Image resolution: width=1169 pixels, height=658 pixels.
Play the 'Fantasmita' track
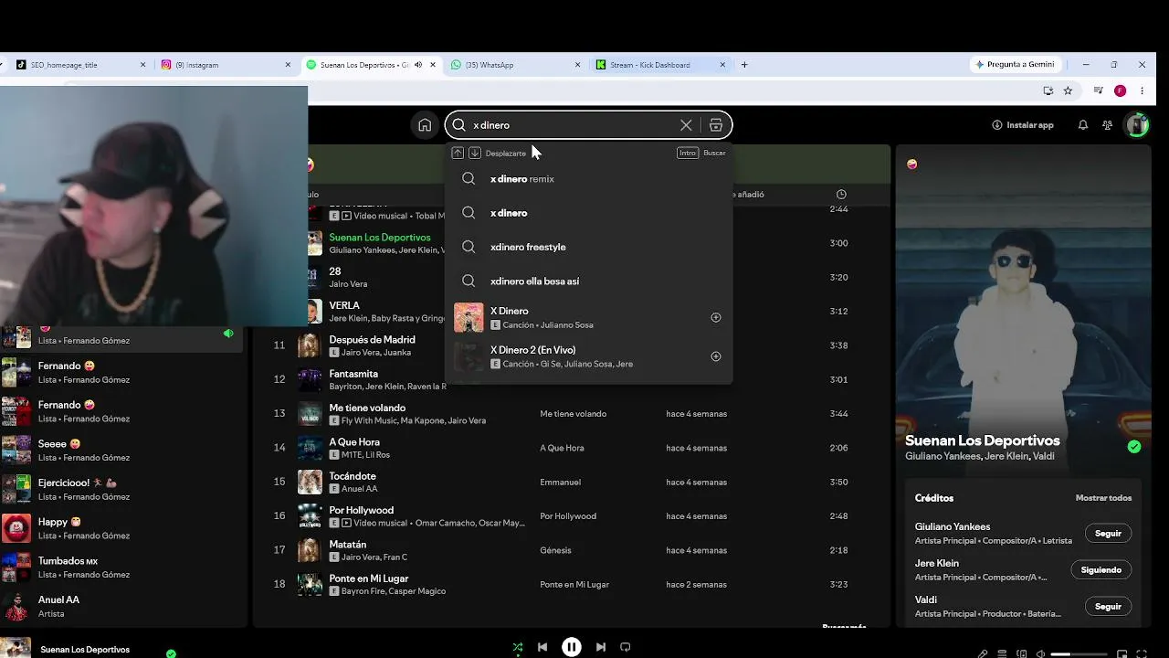(353, 374)
